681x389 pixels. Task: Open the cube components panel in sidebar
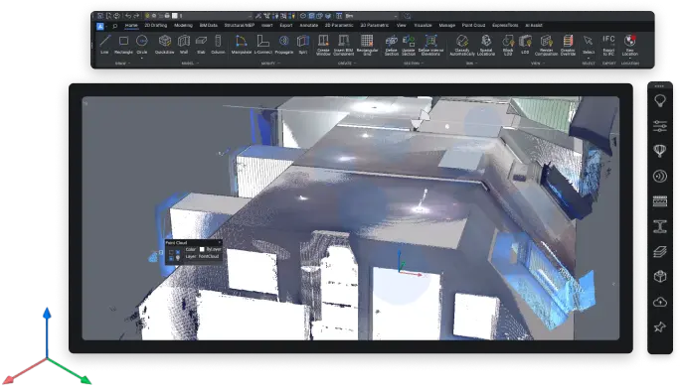660,276
